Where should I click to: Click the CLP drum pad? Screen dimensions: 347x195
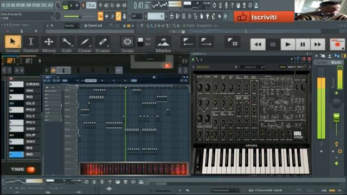click(16, 135)
